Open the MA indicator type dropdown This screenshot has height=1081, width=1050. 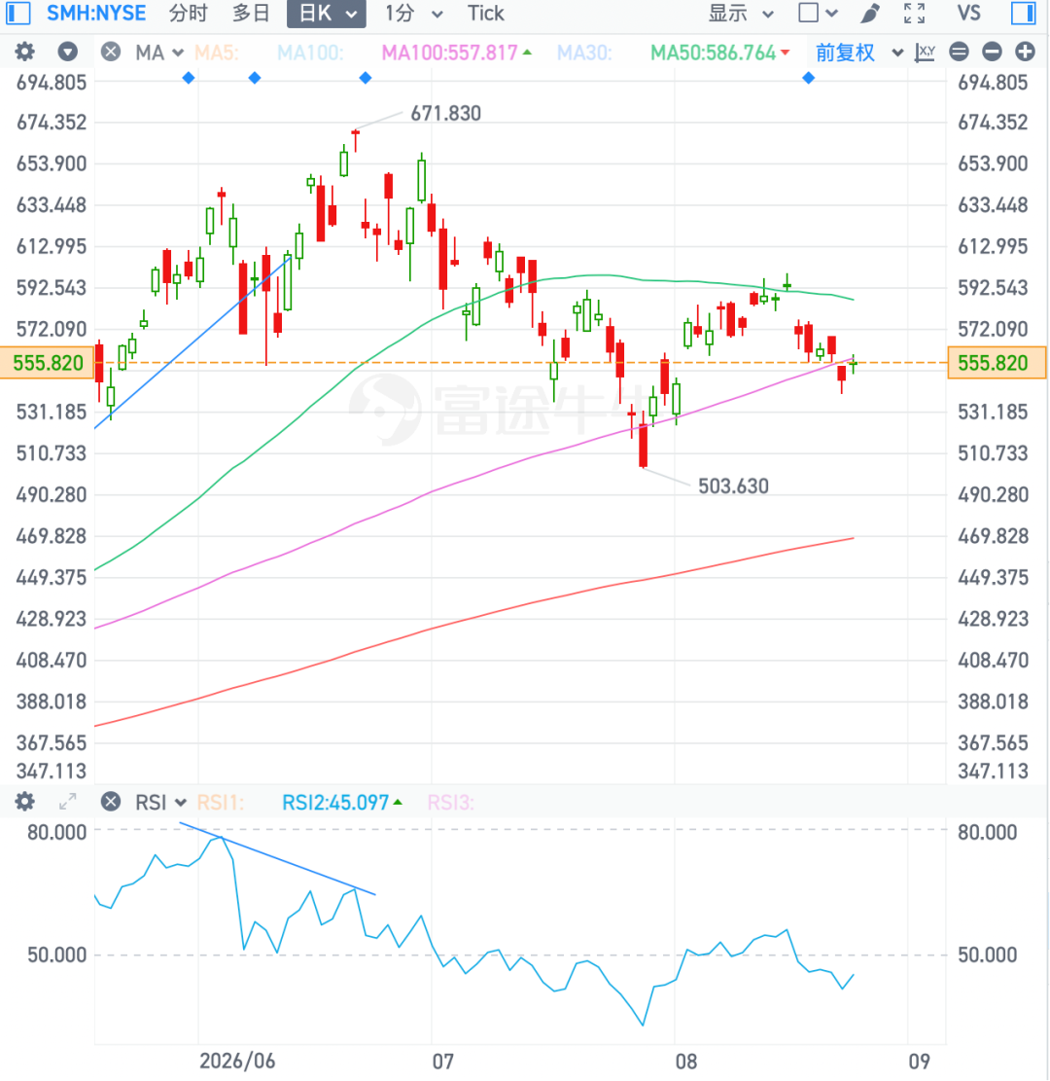[x=159, y=53]
